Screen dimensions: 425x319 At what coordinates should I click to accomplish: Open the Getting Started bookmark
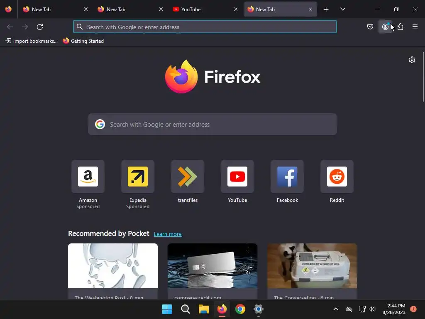coord(83,41)
